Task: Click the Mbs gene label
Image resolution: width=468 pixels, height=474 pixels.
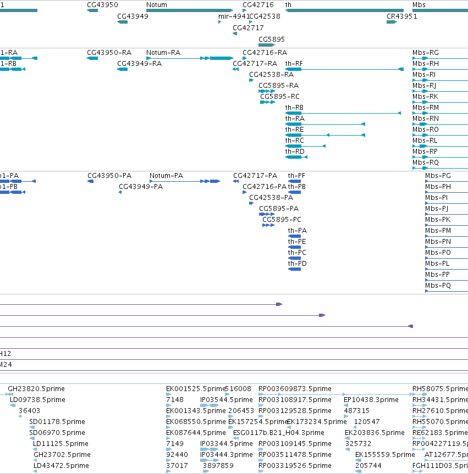Action: (419, 5)
